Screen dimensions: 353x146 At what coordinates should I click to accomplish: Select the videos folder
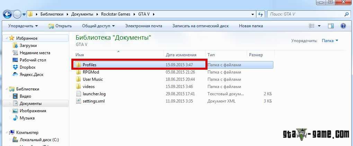pos(88,86)
